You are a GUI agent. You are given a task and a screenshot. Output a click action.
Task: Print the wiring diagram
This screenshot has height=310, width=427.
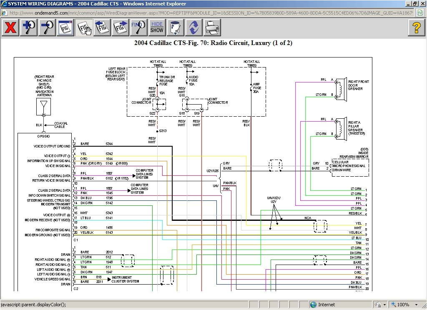[212, 27]
